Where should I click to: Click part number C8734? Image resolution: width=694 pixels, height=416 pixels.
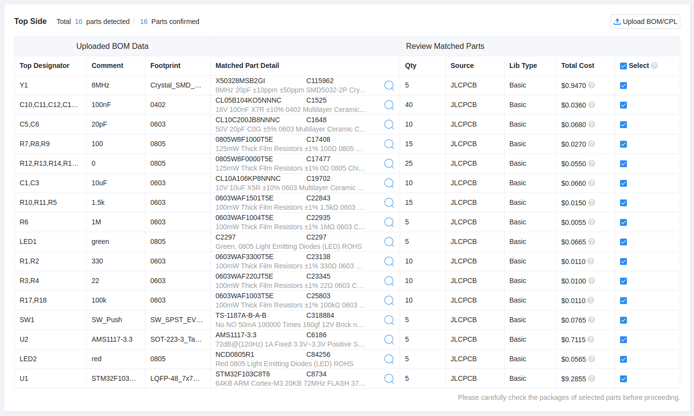coord(316,374)
